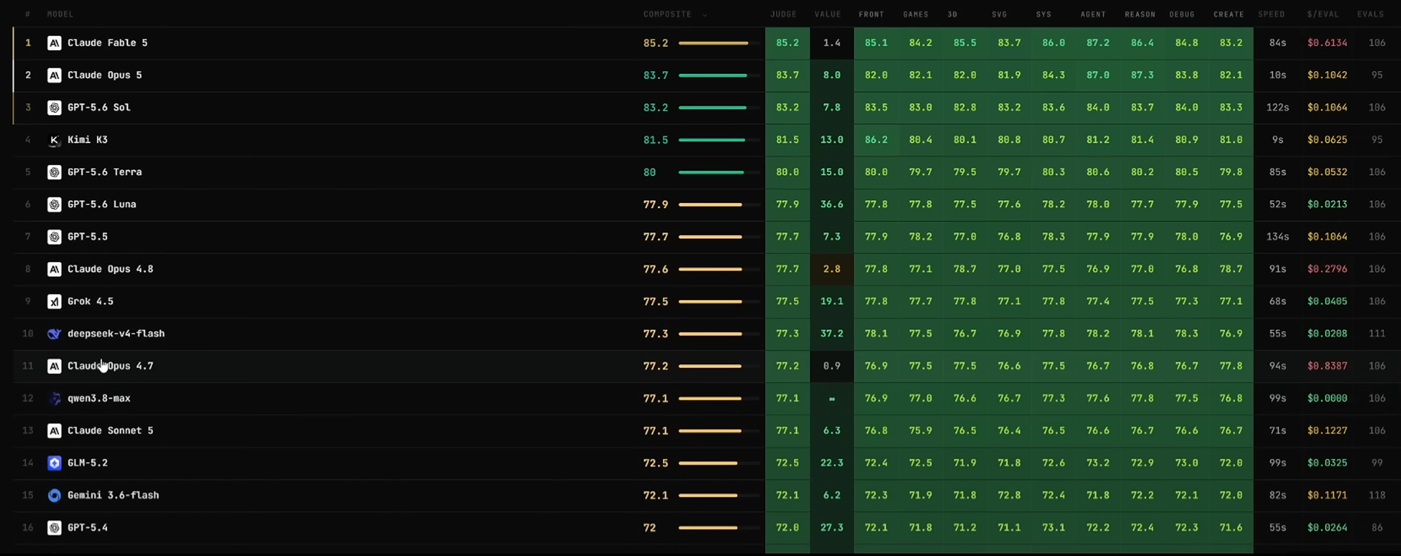
Task: Click the Gemini 3.6-flash logo icon
Action: tap(54, 495)
